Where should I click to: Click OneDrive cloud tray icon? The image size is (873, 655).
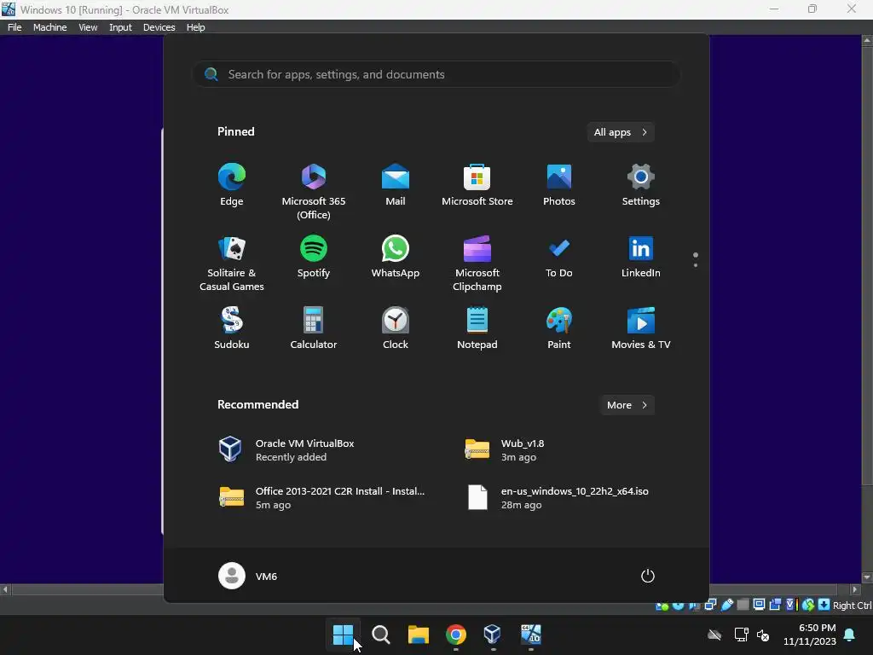tap(714, 635)
